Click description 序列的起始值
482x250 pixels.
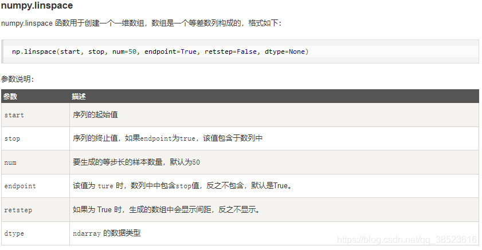click(x=95, y=115)
